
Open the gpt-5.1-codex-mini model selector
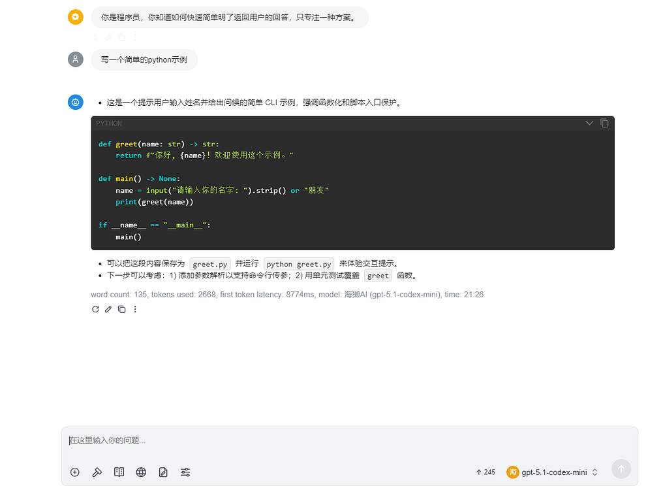tap(553, 472)
